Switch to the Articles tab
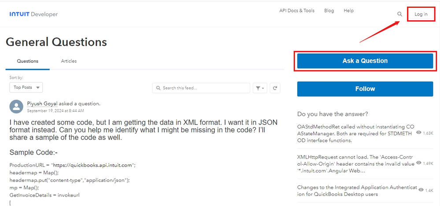The image size is (440, 206). pyautogui.click(x=69, y=61)
